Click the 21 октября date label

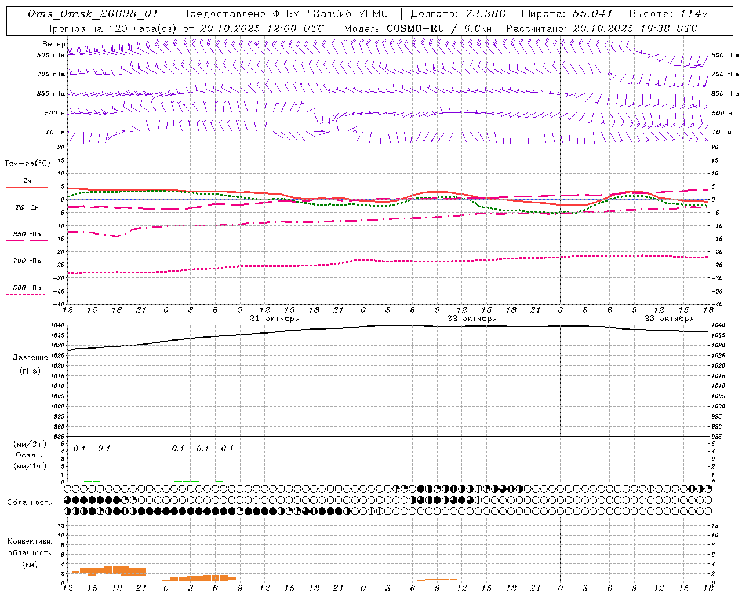pyautogui.click(x=275, y=319)
